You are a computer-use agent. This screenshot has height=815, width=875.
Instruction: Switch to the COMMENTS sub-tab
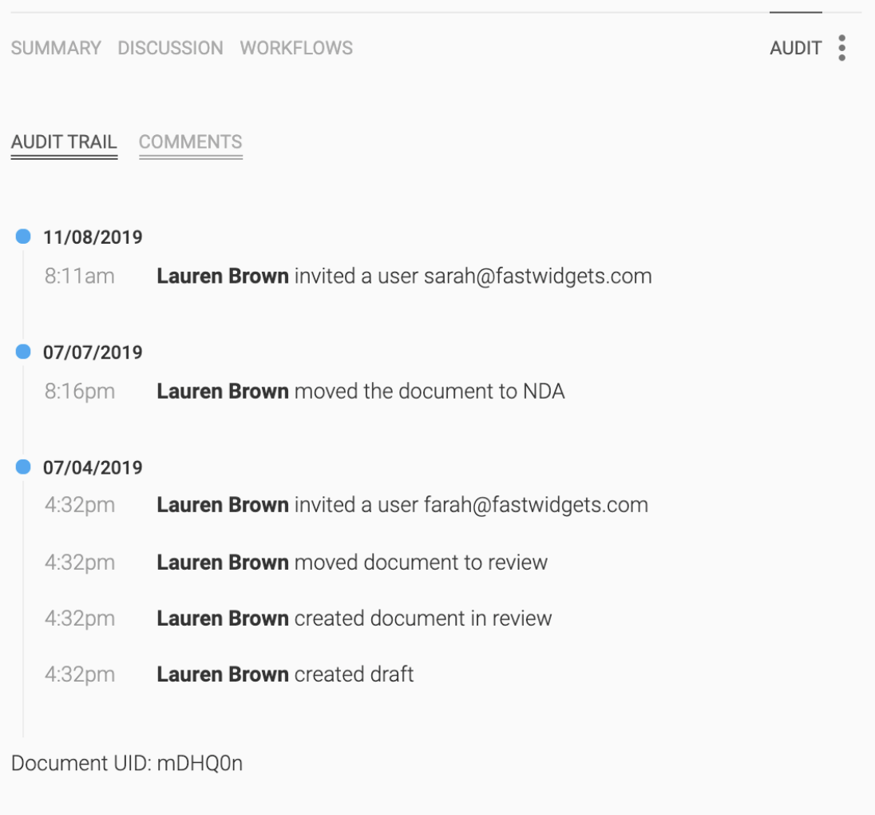tap(191, 142)
